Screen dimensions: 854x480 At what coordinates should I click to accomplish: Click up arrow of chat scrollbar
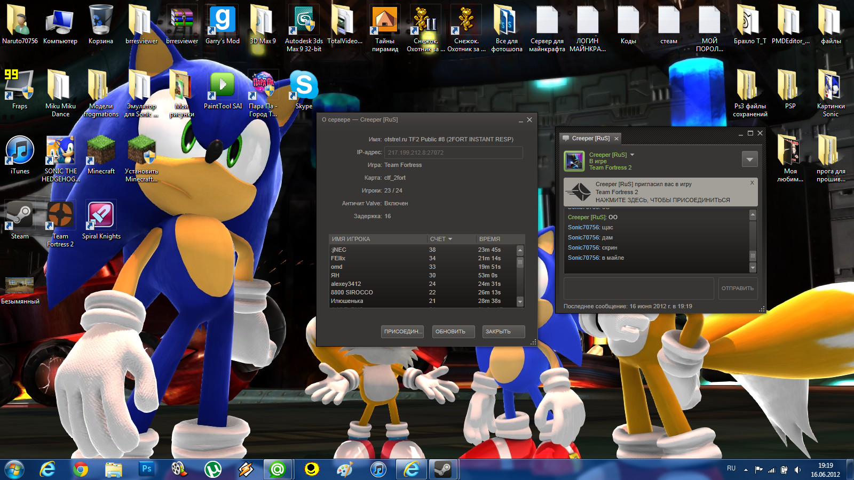[x=753, y=215]
